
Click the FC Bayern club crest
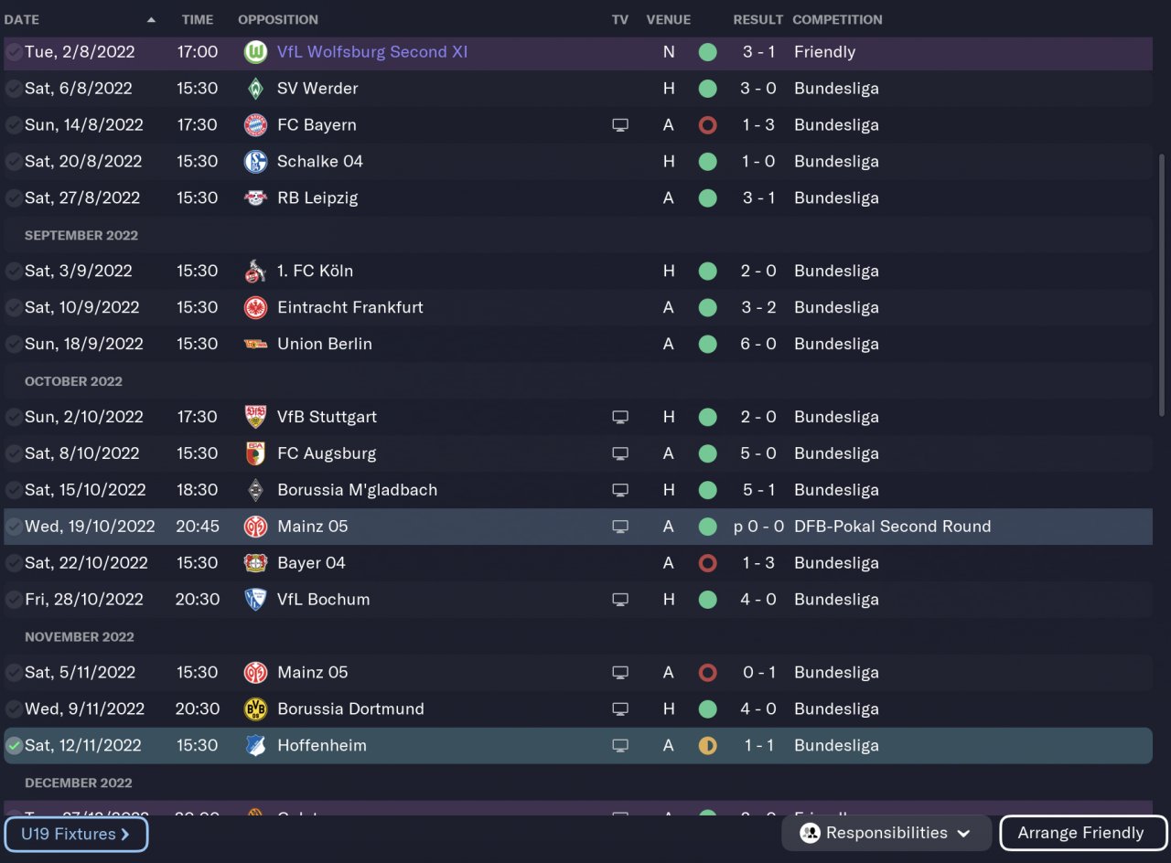click(255, 125)
